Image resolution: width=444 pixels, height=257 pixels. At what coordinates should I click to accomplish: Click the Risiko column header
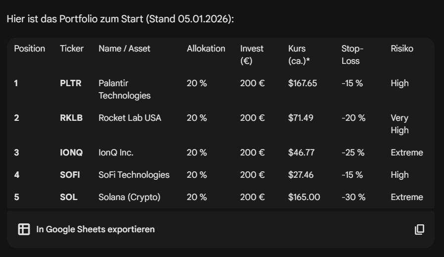point(401,49)
